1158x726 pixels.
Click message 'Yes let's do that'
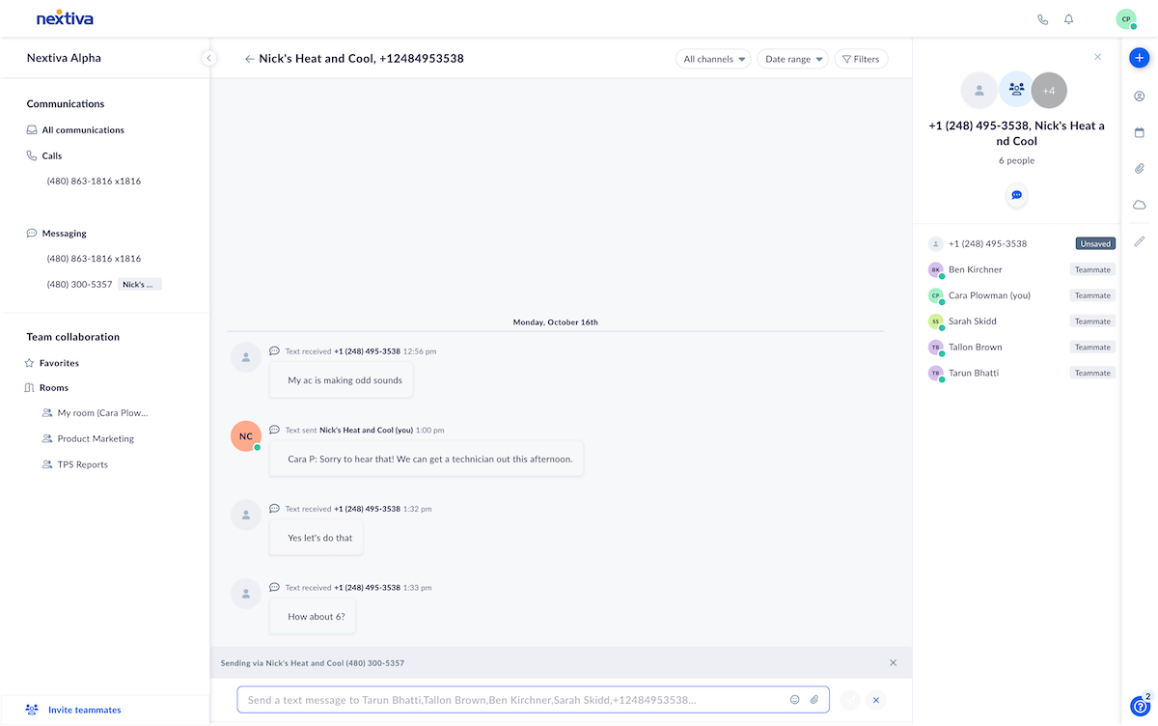[x=317, y=538]
